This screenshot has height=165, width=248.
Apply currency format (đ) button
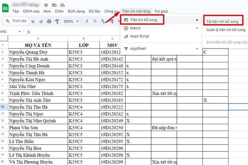[87, 21]
